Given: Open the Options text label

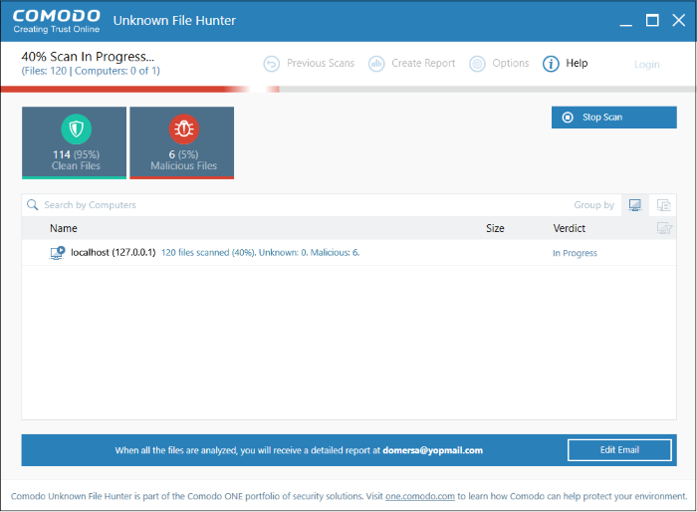Looking at the screenshot, I should pos(510,63).
